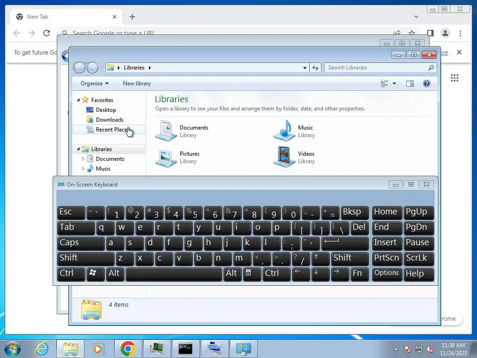Screen dimensions: 477x358
Task: Collapse the Libraries tree node
Action: [x=78, y=149]
